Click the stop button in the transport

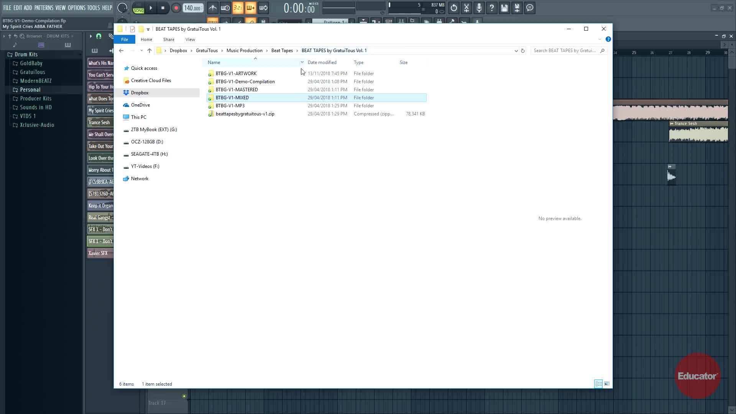(x=163, y=8)
